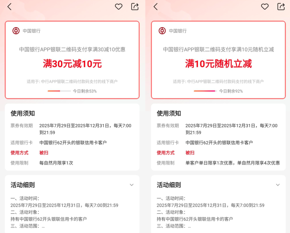Tap the back arrow on the left page

coord(9,7)
